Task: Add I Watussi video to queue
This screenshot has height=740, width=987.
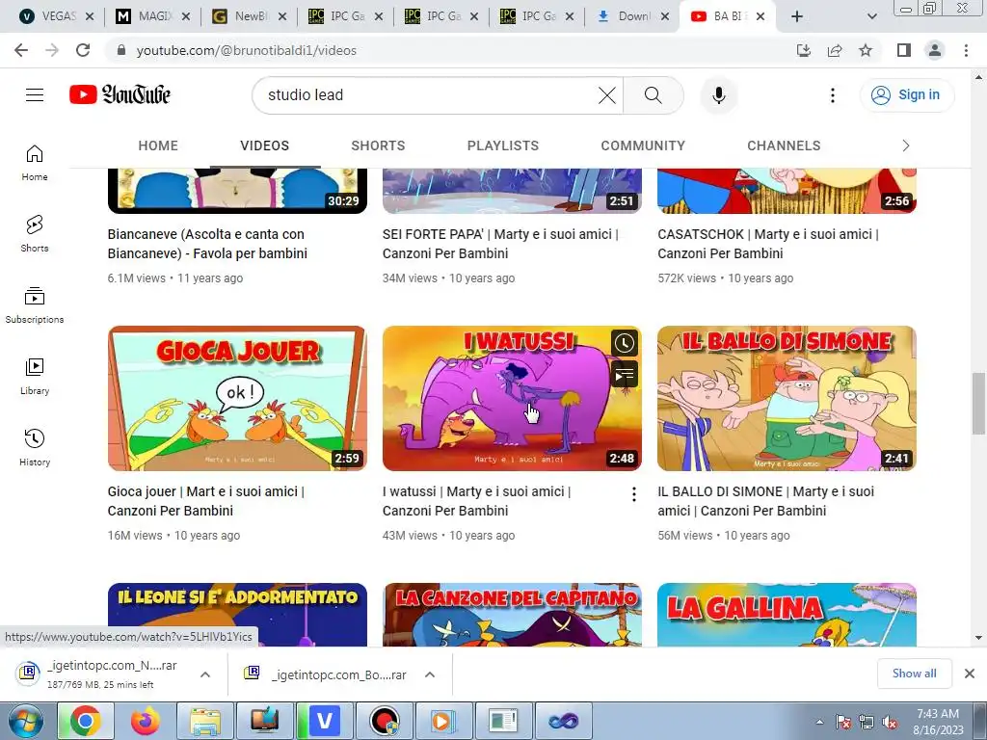Action: point(625,375)
